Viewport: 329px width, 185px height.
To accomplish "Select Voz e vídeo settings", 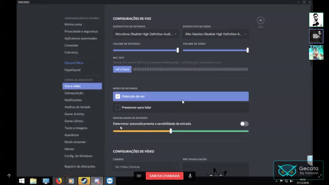I will (82, 86).
